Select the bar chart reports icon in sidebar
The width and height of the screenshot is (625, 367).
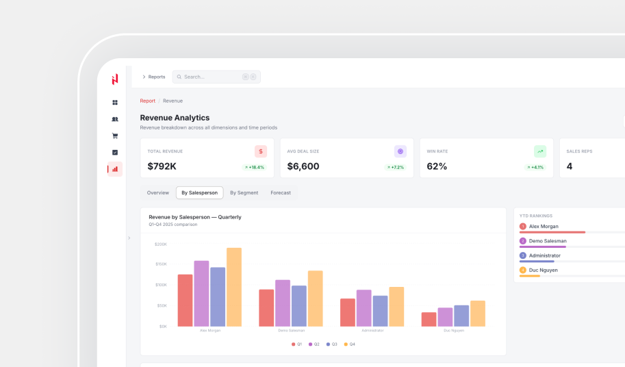click(x=115, y=169)
